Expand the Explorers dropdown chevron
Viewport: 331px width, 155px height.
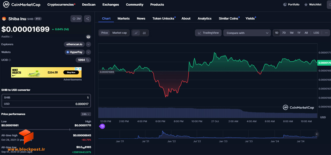click(x=88, y=44)
